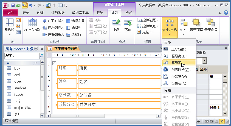
Task: Click the stacked layout icon in 表 group
Action: point(18,20)
